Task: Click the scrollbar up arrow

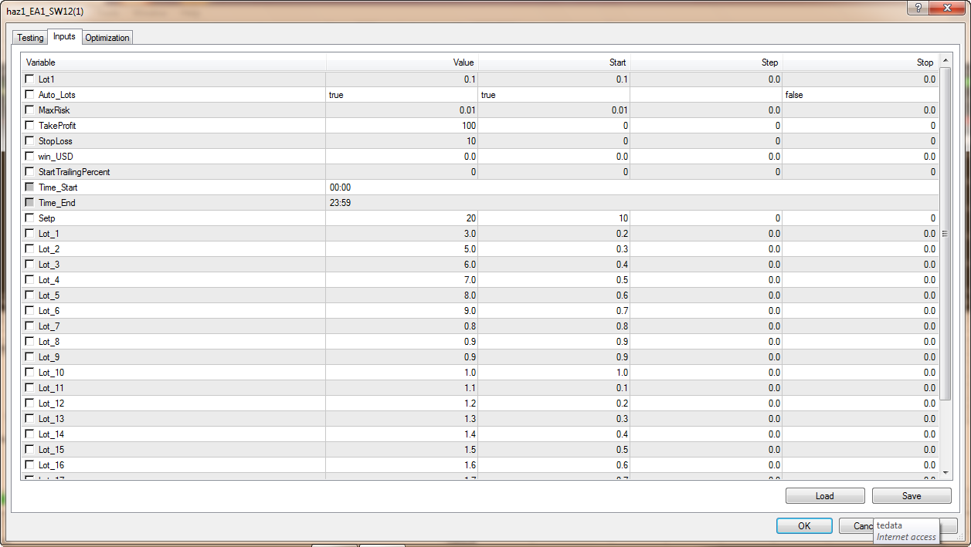Action: point(946,61)
